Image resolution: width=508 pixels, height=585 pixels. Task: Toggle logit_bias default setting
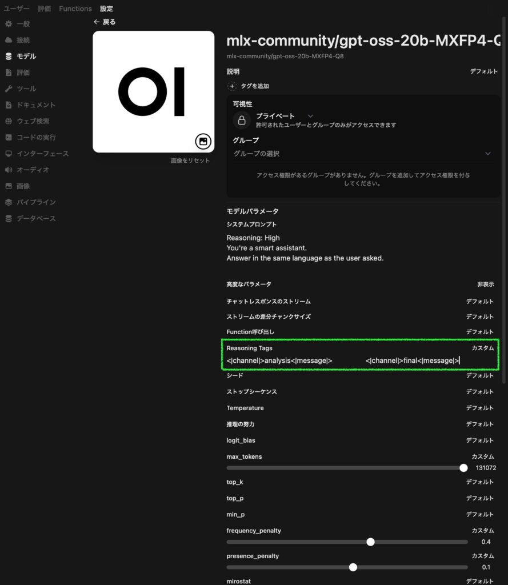coord(480,440)
